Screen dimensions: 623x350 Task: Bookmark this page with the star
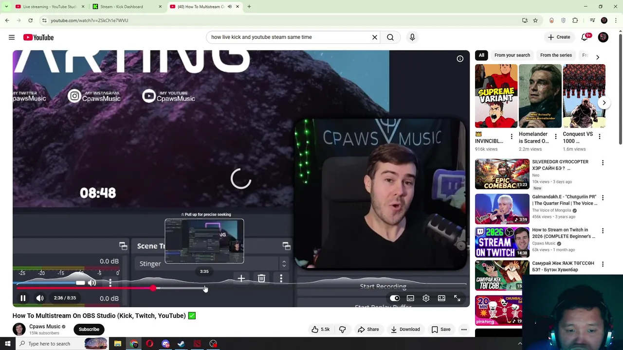click(x=535, y=20)
